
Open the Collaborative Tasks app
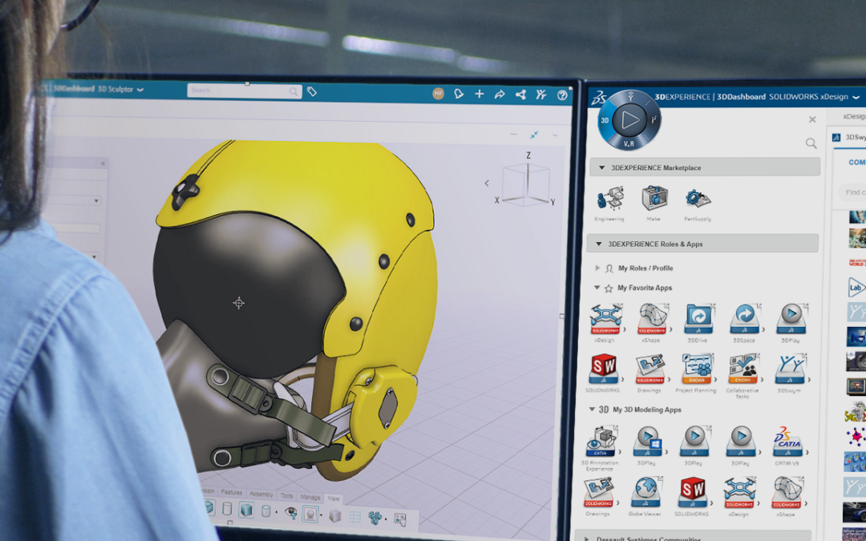click(743, 369)
